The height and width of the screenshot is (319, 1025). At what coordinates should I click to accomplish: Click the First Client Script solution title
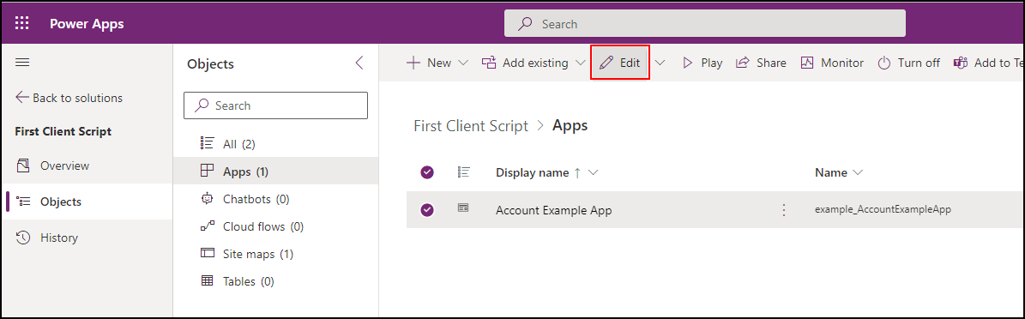click(63, 131)
